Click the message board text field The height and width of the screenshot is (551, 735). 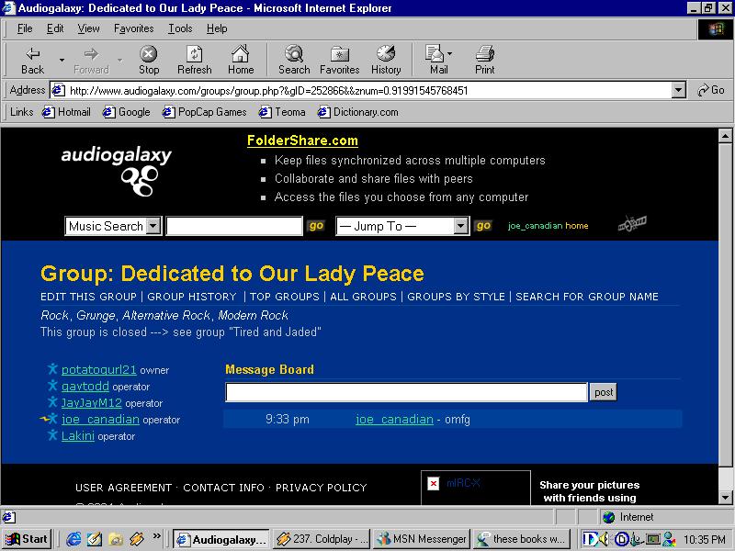[x=406, y=392]
